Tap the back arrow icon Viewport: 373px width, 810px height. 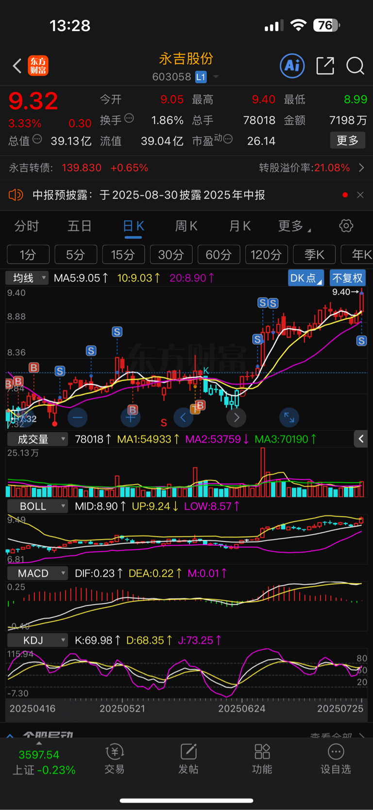tap(17, 66)
